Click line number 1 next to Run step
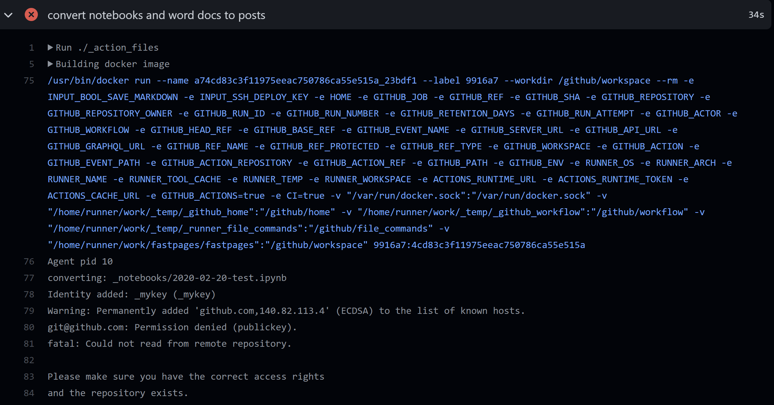774x405 pixels. [32, 47]
